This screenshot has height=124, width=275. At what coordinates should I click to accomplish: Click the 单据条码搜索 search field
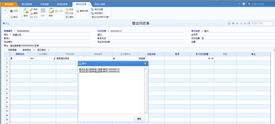point(261,4)
